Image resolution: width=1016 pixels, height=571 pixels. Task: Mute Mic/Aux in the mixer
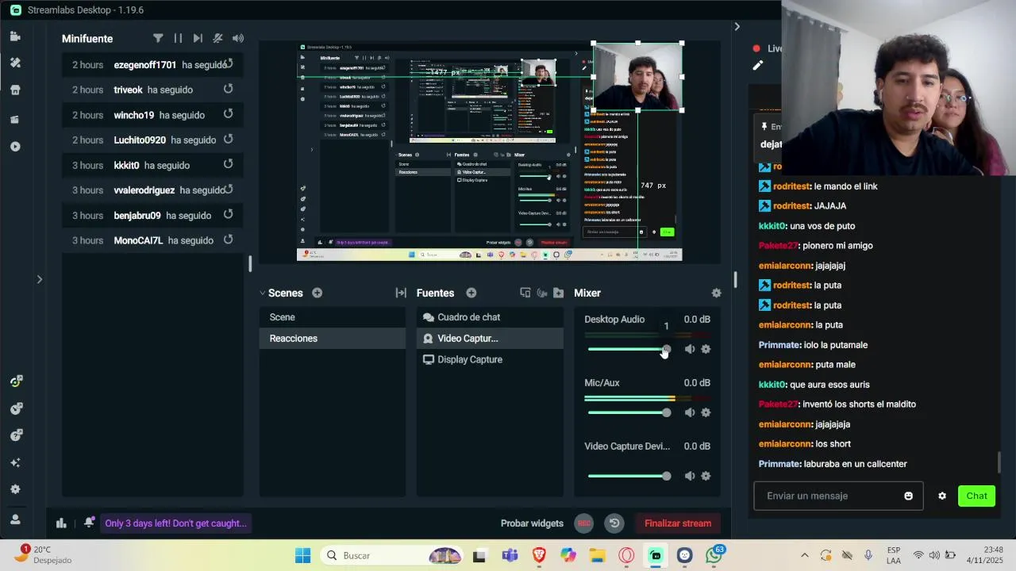coord(690,412)
